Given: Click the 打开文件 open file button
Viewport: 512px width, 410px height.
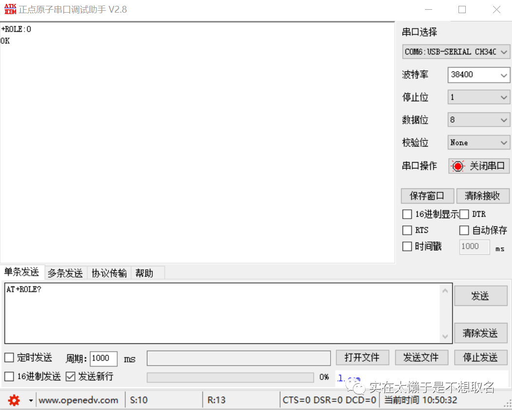Looking at the screenshot, I should coord(363,357).
